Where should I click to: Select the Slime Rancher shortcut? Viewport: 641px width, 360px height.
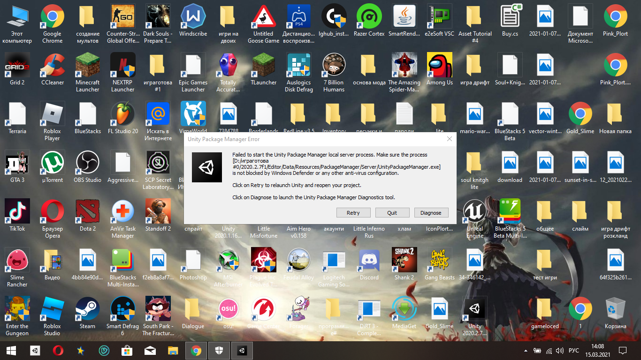17,268
